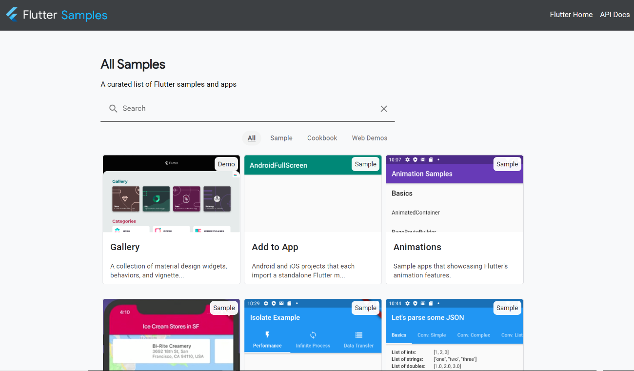
Task: Click Conv. Complex tab in JSON preview
Action: 474,335
